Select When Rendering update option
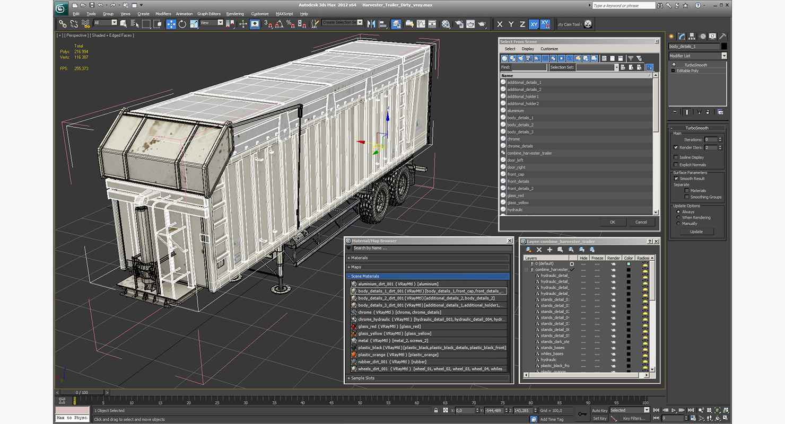Image resolution: width=785 pixels, height=424 pixels. 678,217
